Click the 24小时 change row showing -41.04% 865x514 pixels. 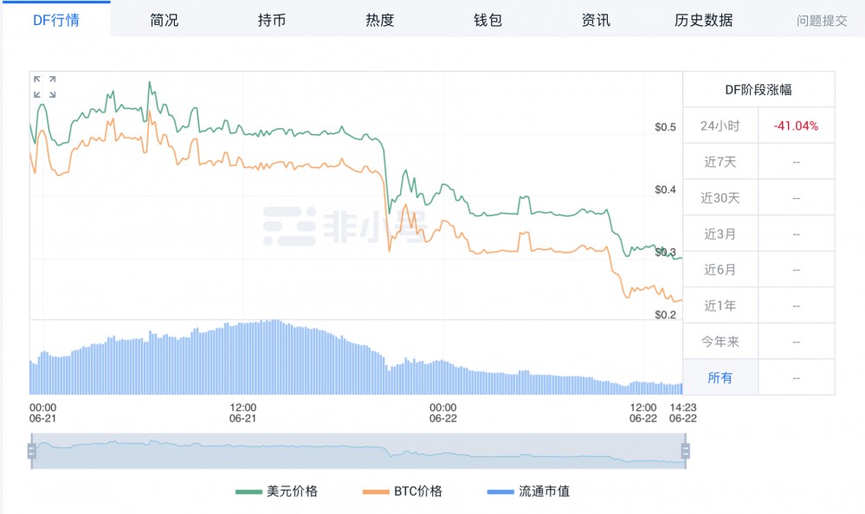[758, 125]
